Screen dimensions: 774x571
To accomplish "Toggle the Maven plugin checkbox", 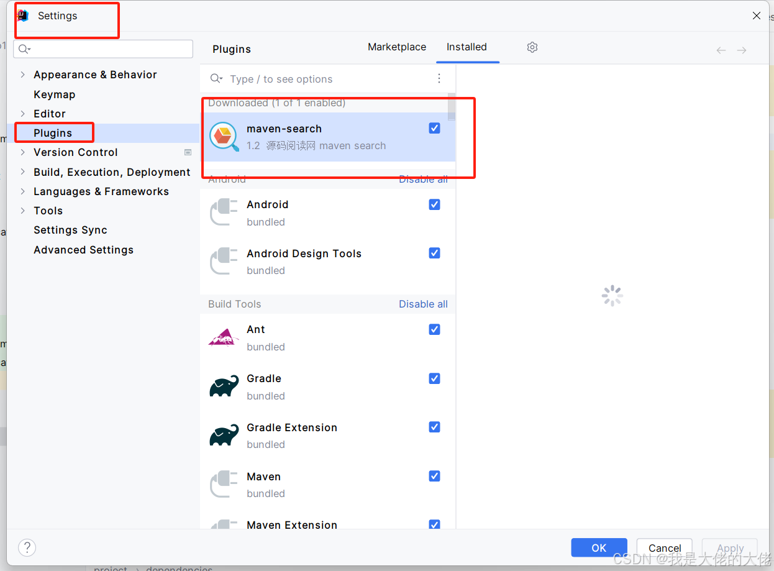I will [434, 476].
